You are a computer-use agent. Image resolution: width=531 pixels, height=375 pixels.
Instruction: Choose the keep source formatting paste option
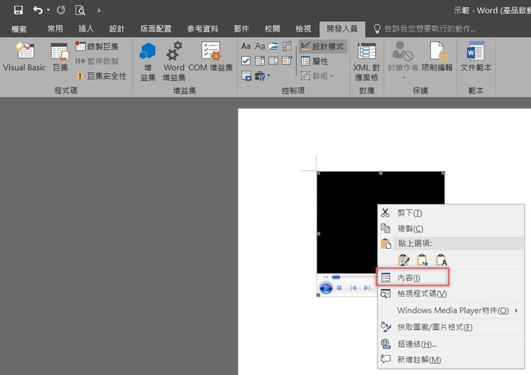point(404,260)
